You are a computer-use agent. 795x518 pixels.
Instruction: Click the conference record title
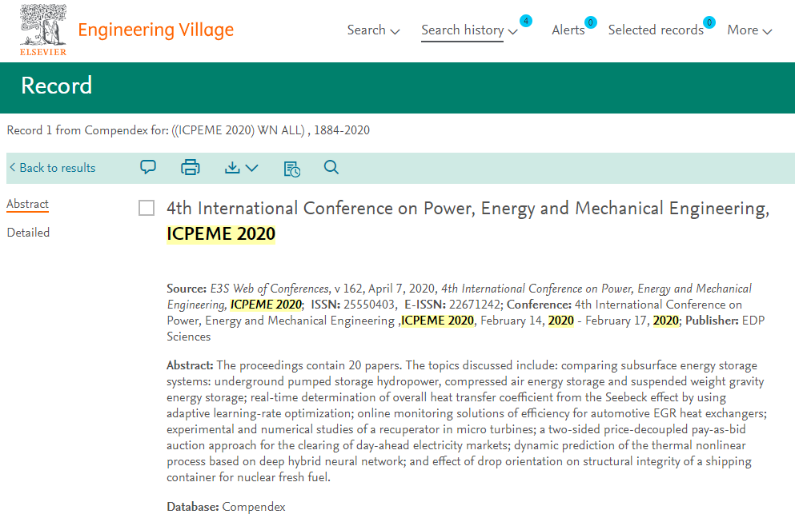click(x=468, y=221)
